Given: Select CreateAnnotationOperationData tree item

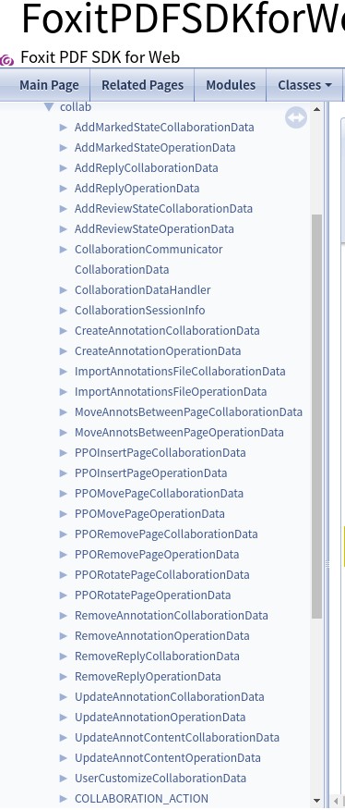Looking at the screenshot, I should (x=158, y=351).
